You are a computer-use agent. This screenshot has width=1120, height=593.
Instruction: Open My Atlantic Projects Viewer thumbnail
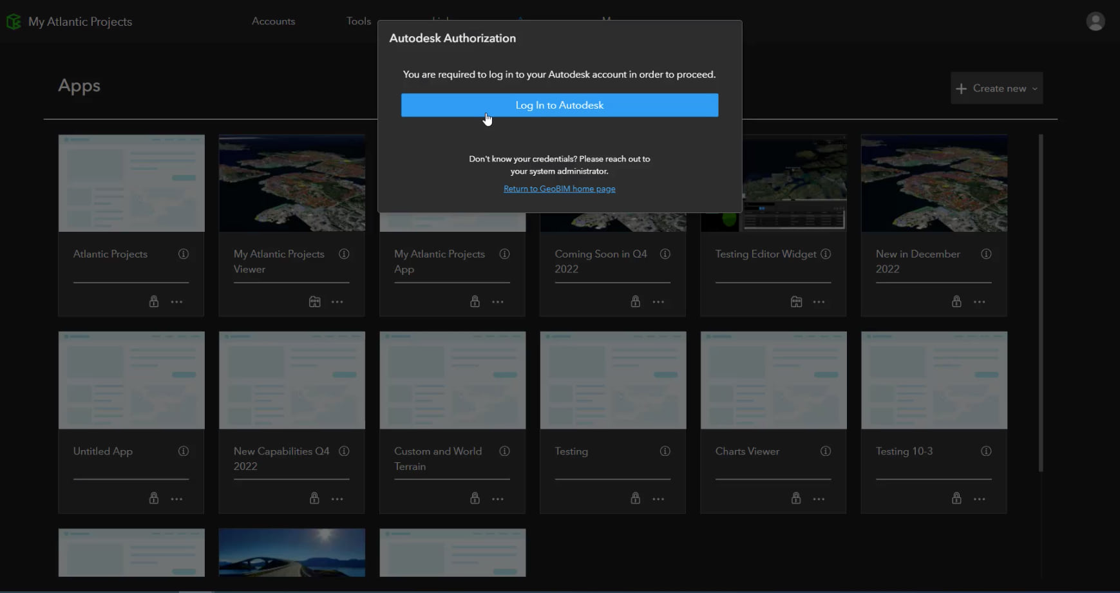(x=292, y=183)
